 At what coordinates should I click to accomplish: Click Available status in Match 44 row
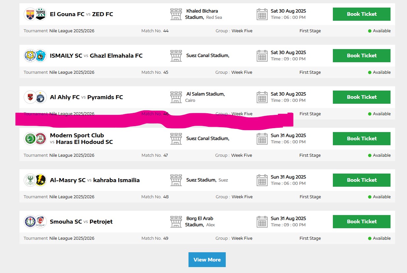click(379, 31)
